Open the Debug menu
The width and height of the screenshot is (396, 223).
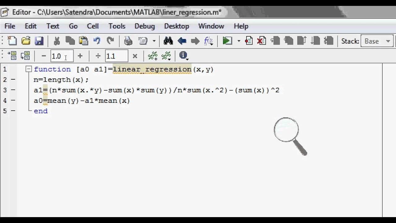pos(145,26)
